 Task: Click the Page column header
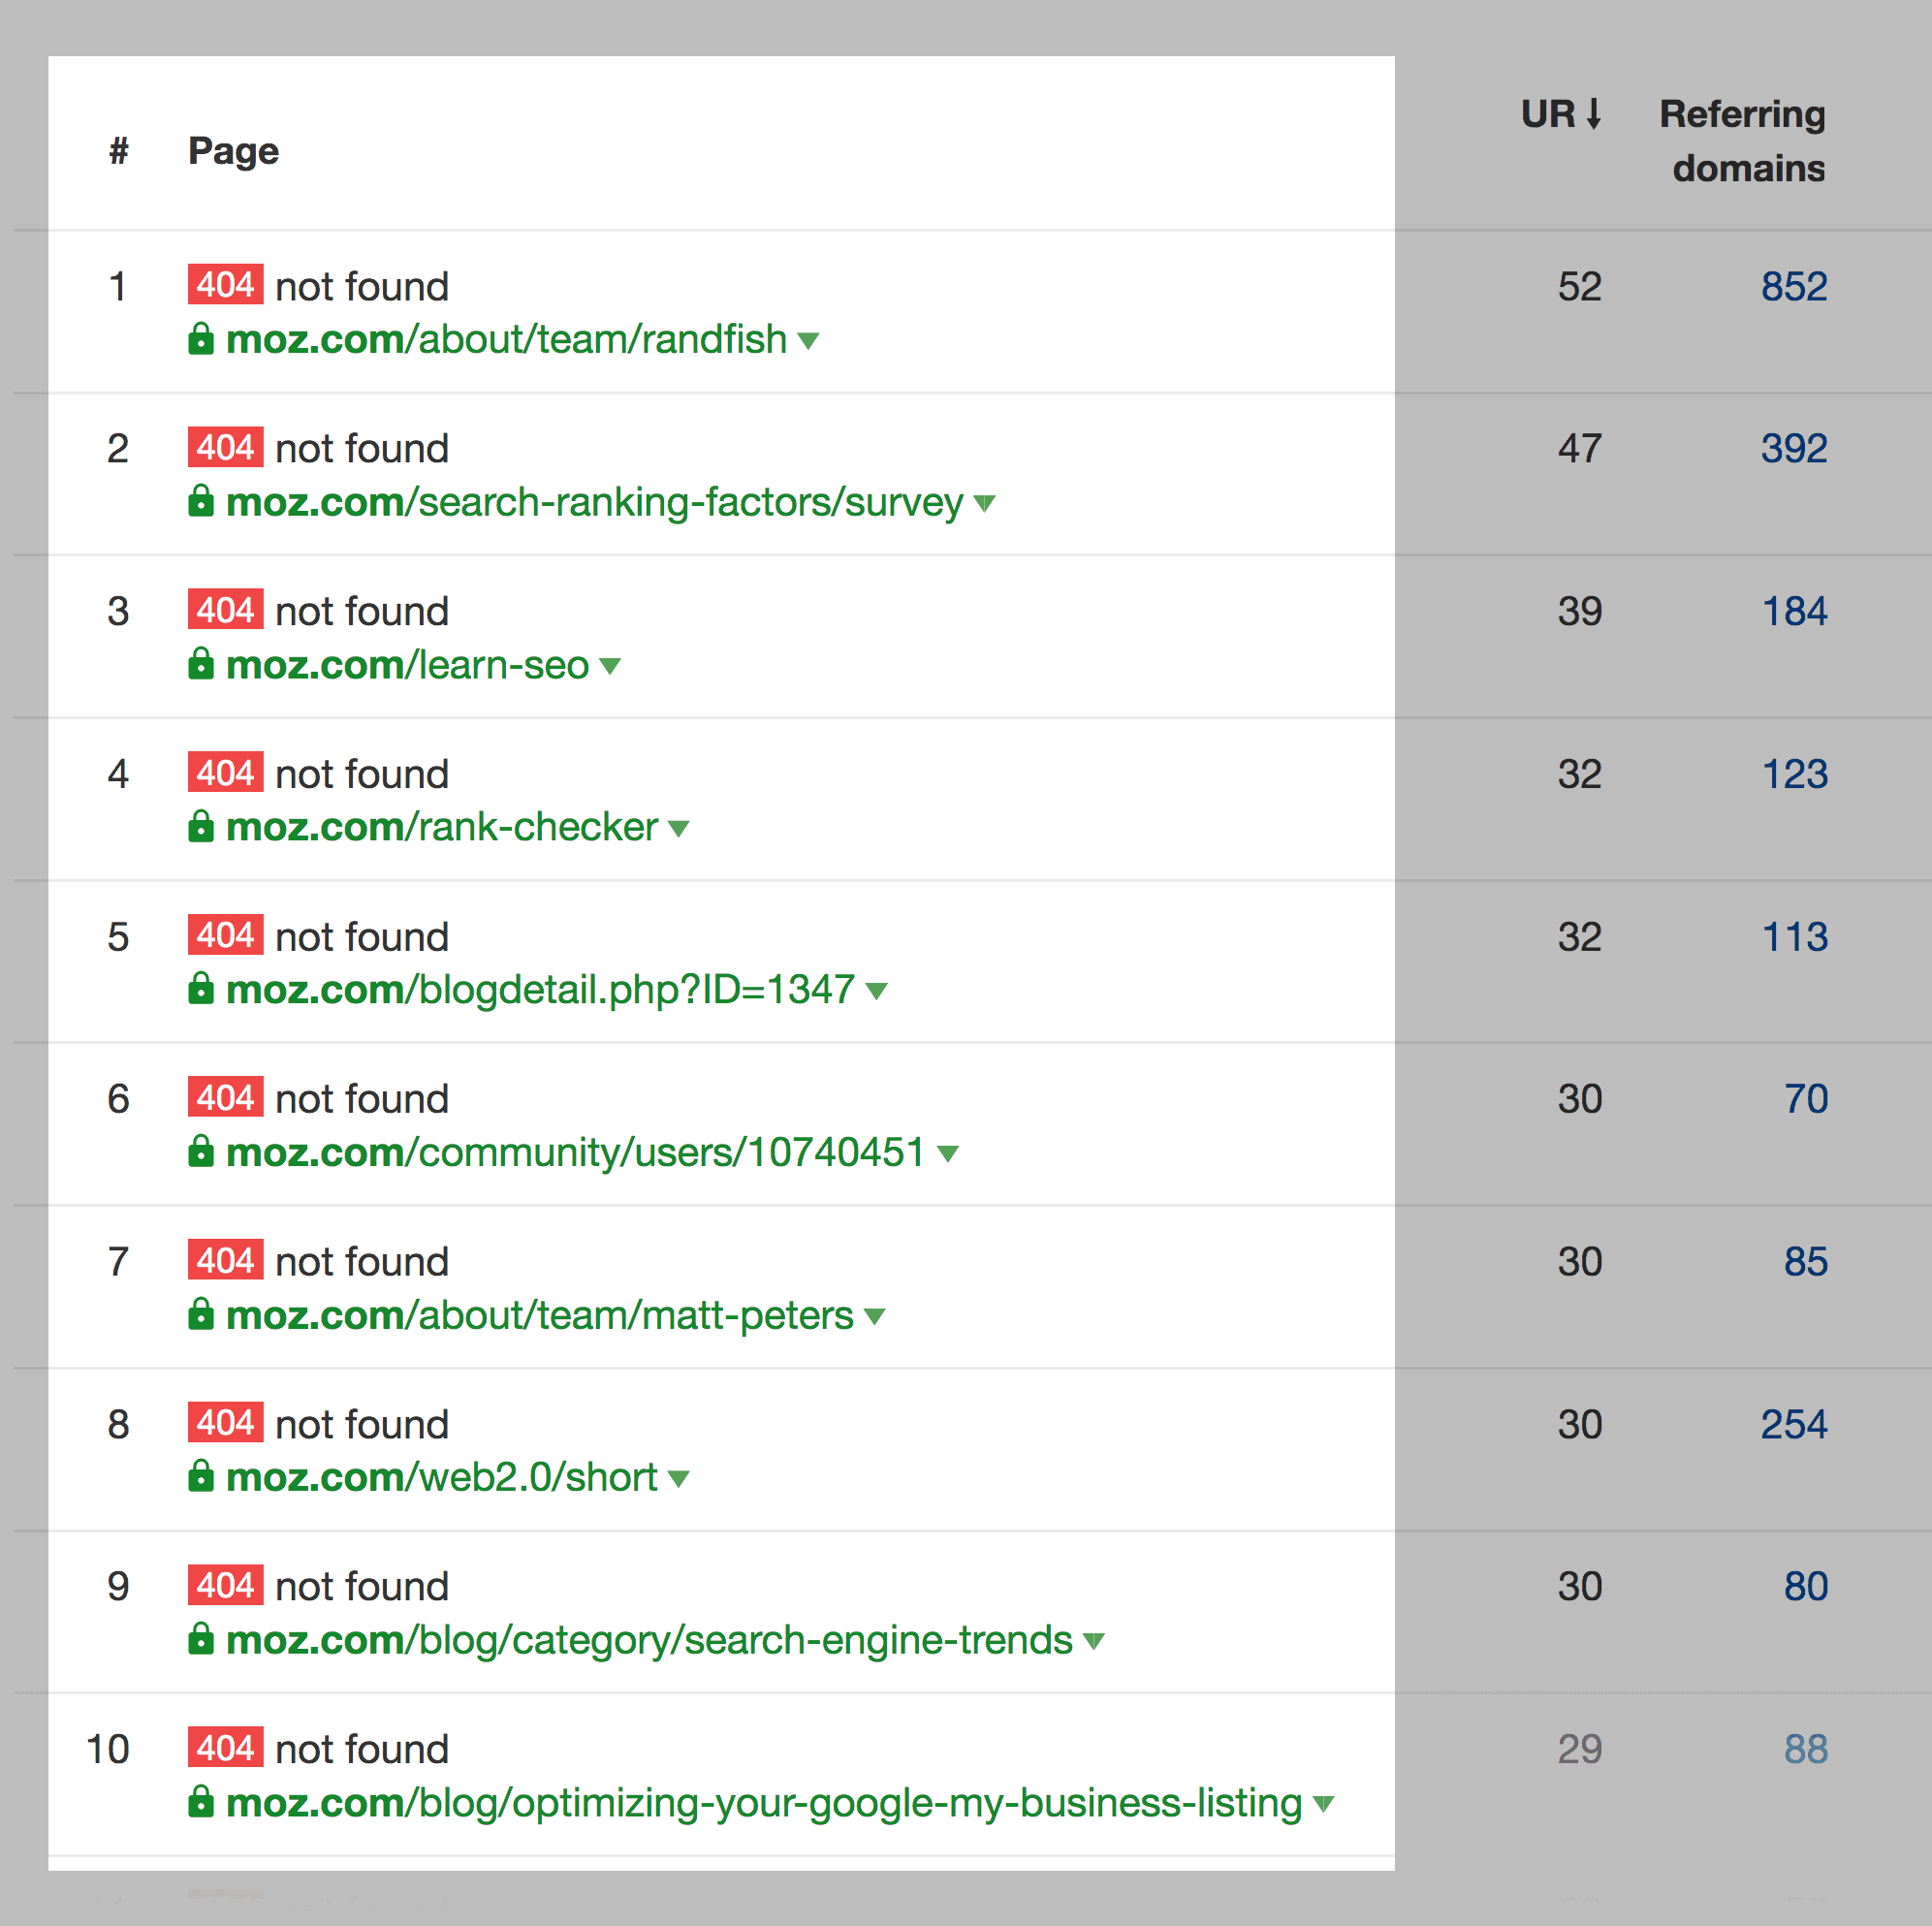pyautogui.click(x=233, y=151)
